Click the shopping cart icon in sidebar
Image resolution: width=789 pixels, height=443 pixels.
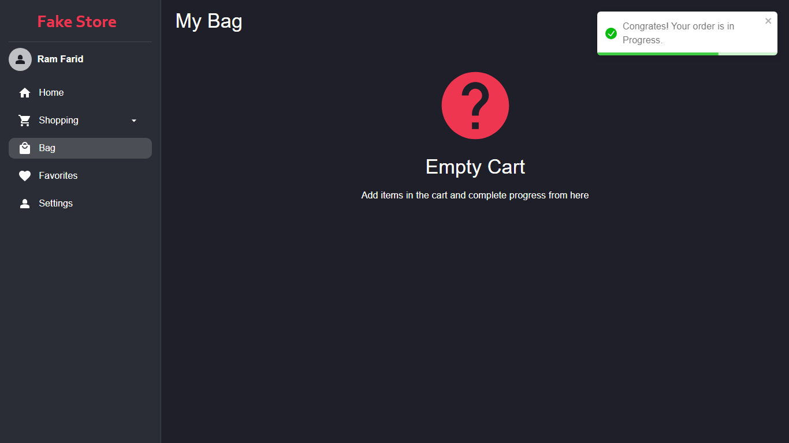(x=25, y=121)
